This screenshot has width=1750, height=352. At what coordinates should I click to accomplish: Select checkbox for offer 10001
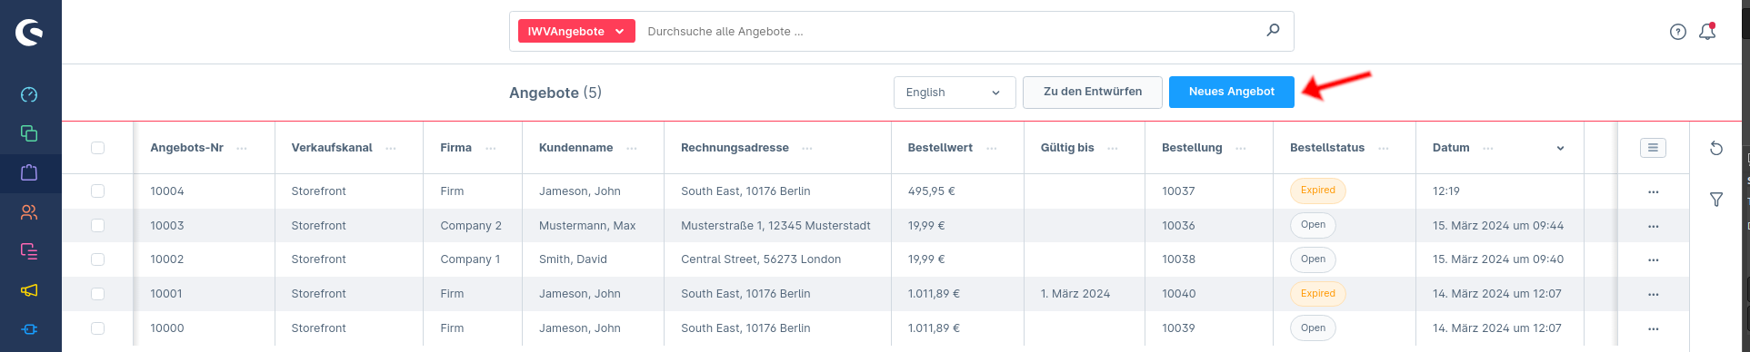tap(97, 294)
